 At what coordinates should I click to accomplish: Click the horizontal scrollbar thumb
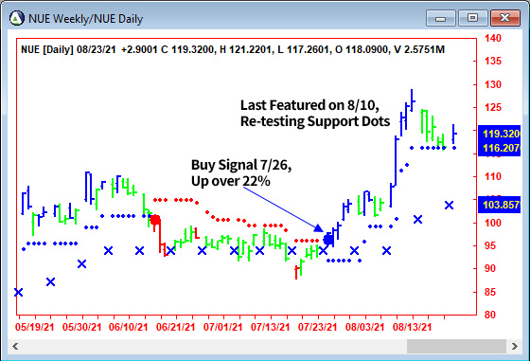pos(456,346)
